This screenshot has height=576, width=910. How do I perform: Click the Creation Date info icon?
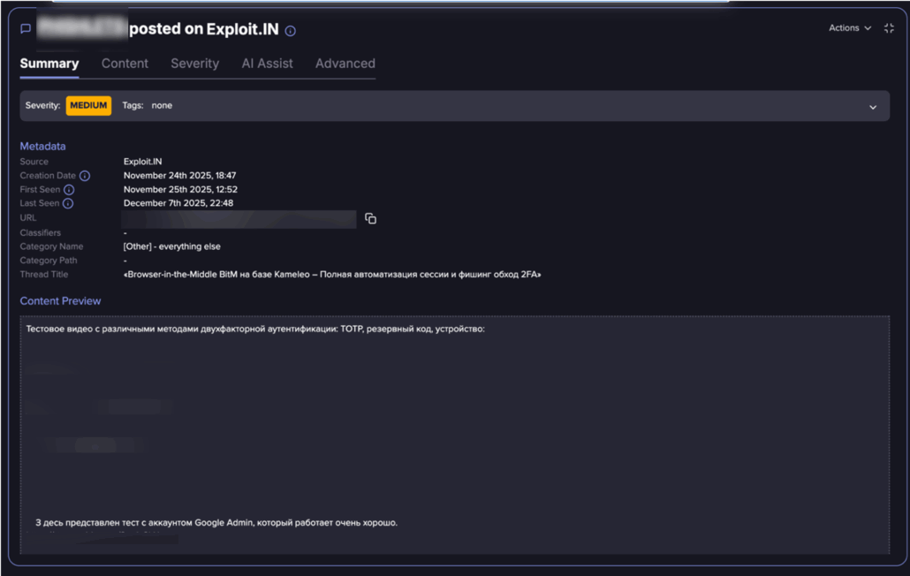(85, 176)
